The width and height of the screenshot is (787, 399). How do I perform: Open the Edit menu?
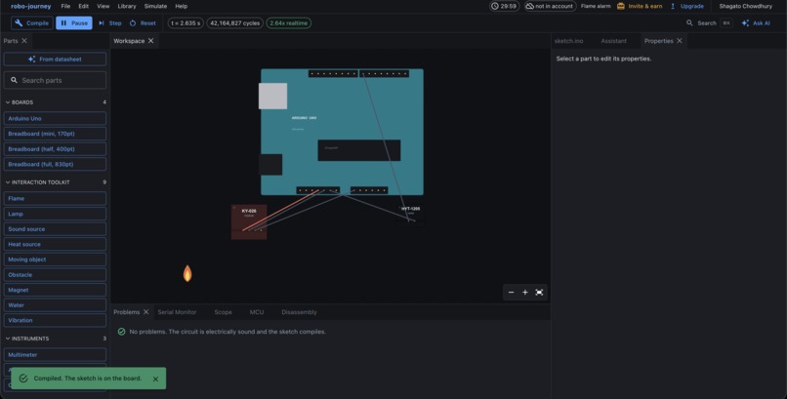pyautogui.click(x=83, y=6)
